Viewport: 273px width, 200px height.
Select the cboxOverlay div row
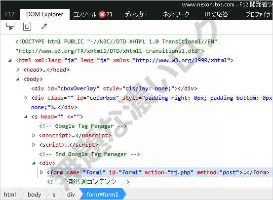(x=114, y=88)
